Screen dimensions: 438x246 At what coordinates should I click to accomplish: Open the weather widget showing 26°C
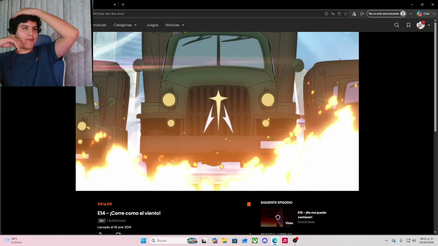click(13, 241)
